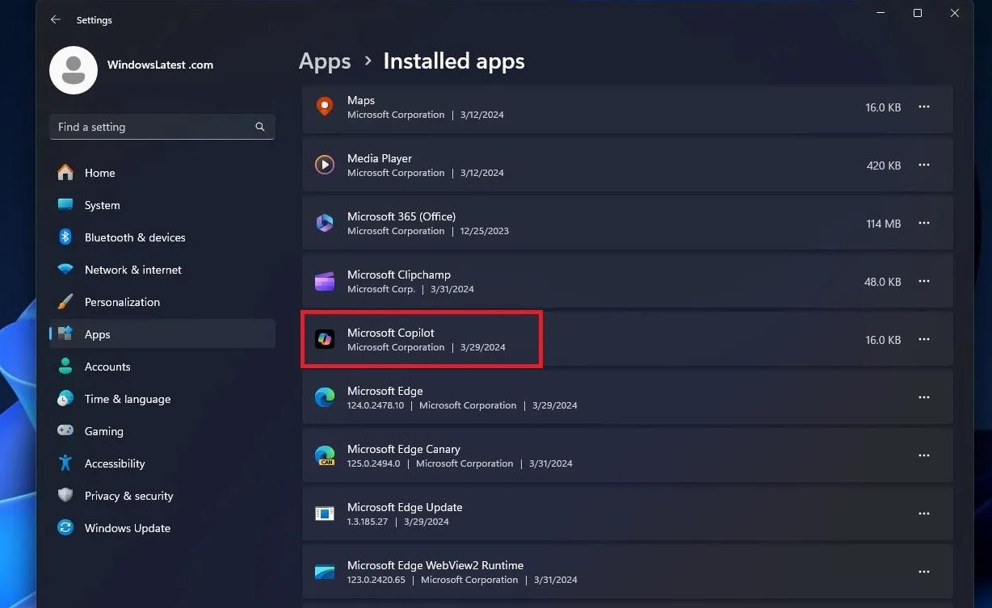Viewport: 992px width, 608px height.
Task: Expand options menu for Microsoft Edge
Action: pos(924,398)
